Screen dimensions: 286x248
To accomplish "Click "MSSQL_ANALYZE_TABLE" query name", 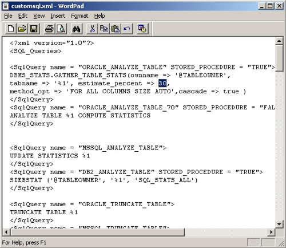I will click(x=120, y=148).
